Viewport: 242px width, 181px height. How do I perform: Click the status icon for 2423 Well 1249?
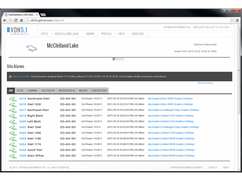13,127
